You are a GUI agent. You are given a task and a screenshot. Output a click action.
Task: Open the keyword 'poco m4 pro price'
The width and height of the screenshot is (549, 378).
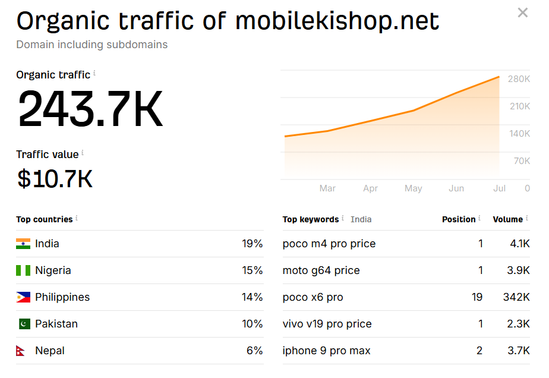[329, 244]
